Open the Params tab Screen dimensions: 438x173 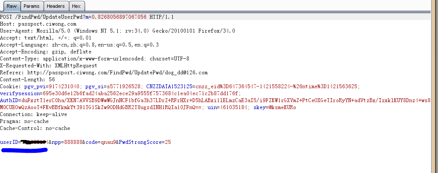(31, 6)
